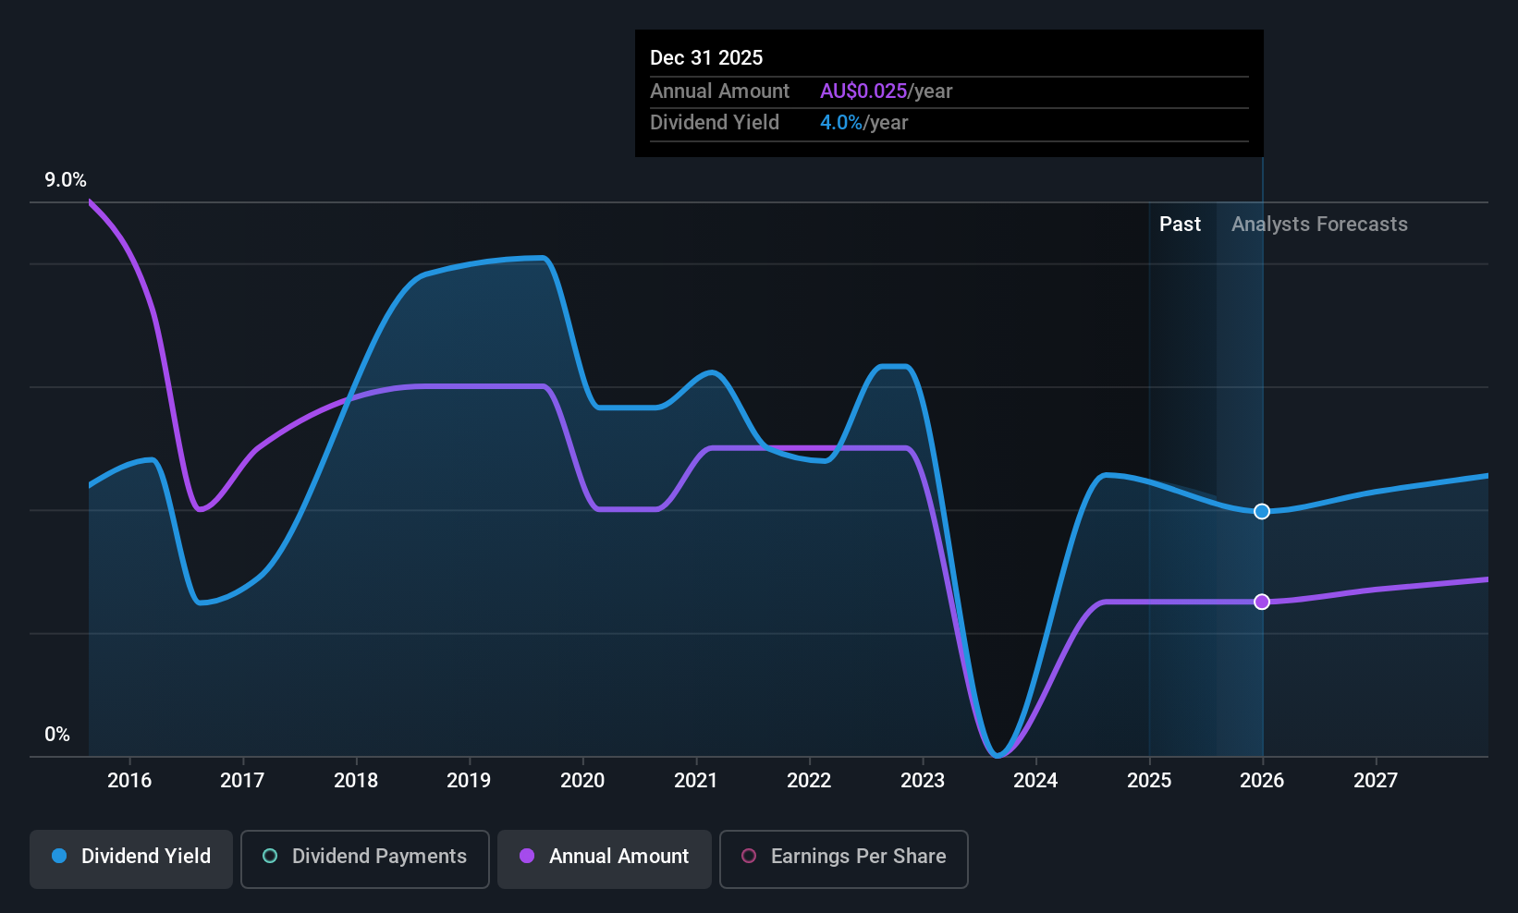Select the 2025 x-axis label
This screenshot has height=913, width=1518.
coord(1149,780)
